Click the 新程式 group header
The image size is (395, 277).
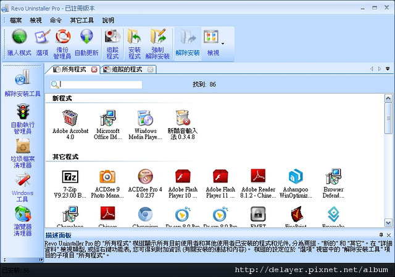62,98
